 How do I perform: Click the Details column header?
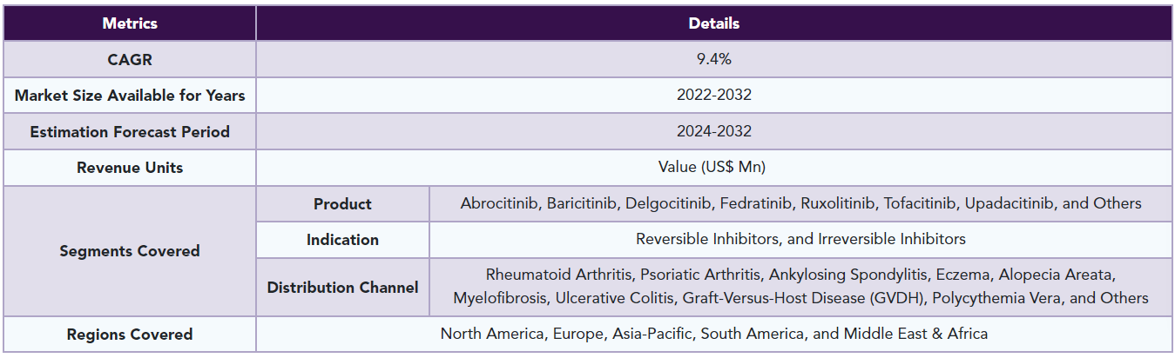pos(714,23)
